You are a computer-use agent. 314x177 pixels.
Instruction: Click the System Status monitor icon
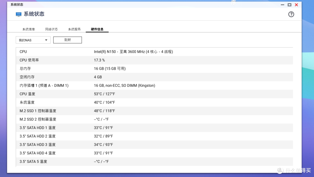tap(18, 15)
